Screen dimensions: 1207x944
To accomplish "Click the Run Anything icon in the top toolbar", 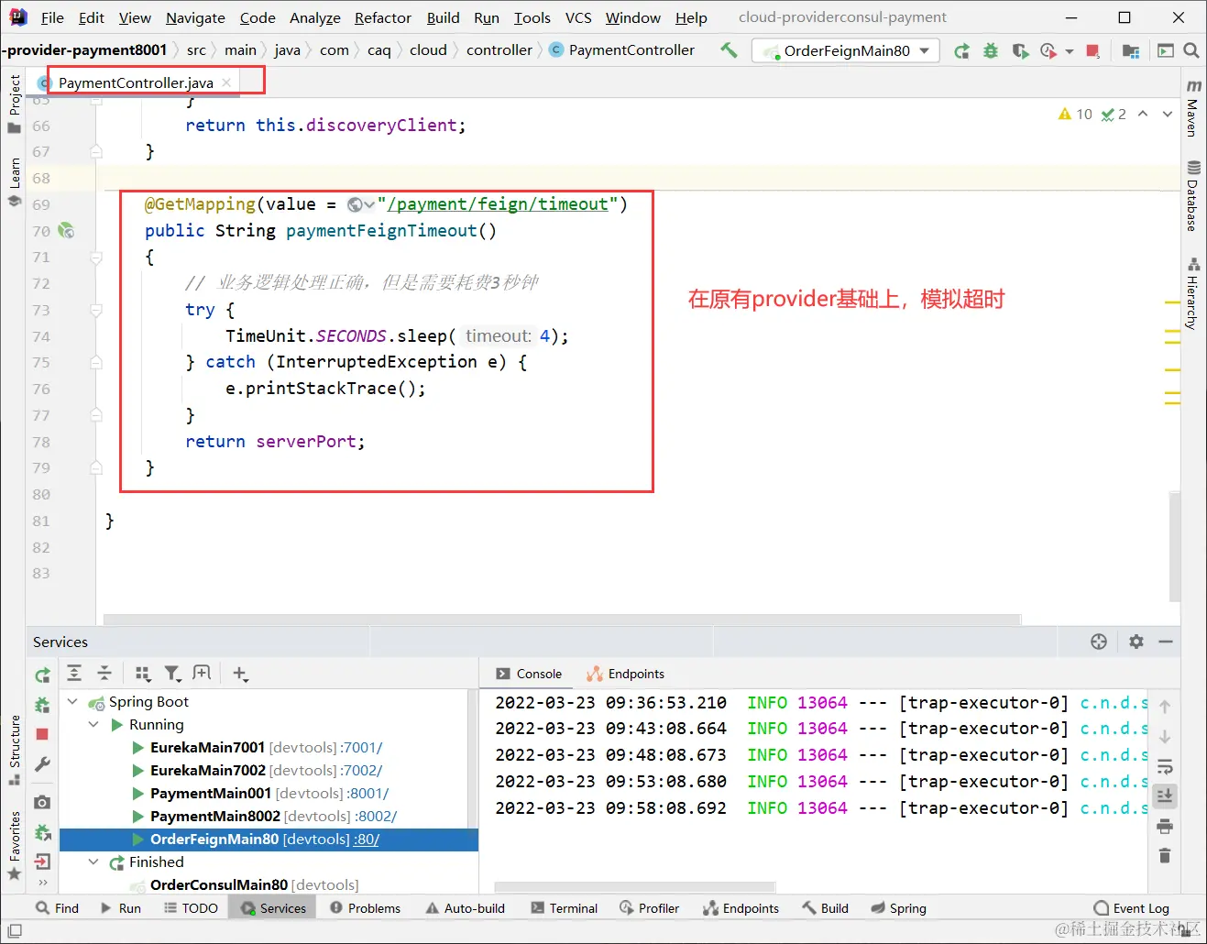I will click(x=1166, y=51).
